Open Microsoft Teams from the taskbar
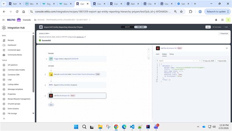Image resolution: width=232 pixels, height=131 pixels. (156, 127)
